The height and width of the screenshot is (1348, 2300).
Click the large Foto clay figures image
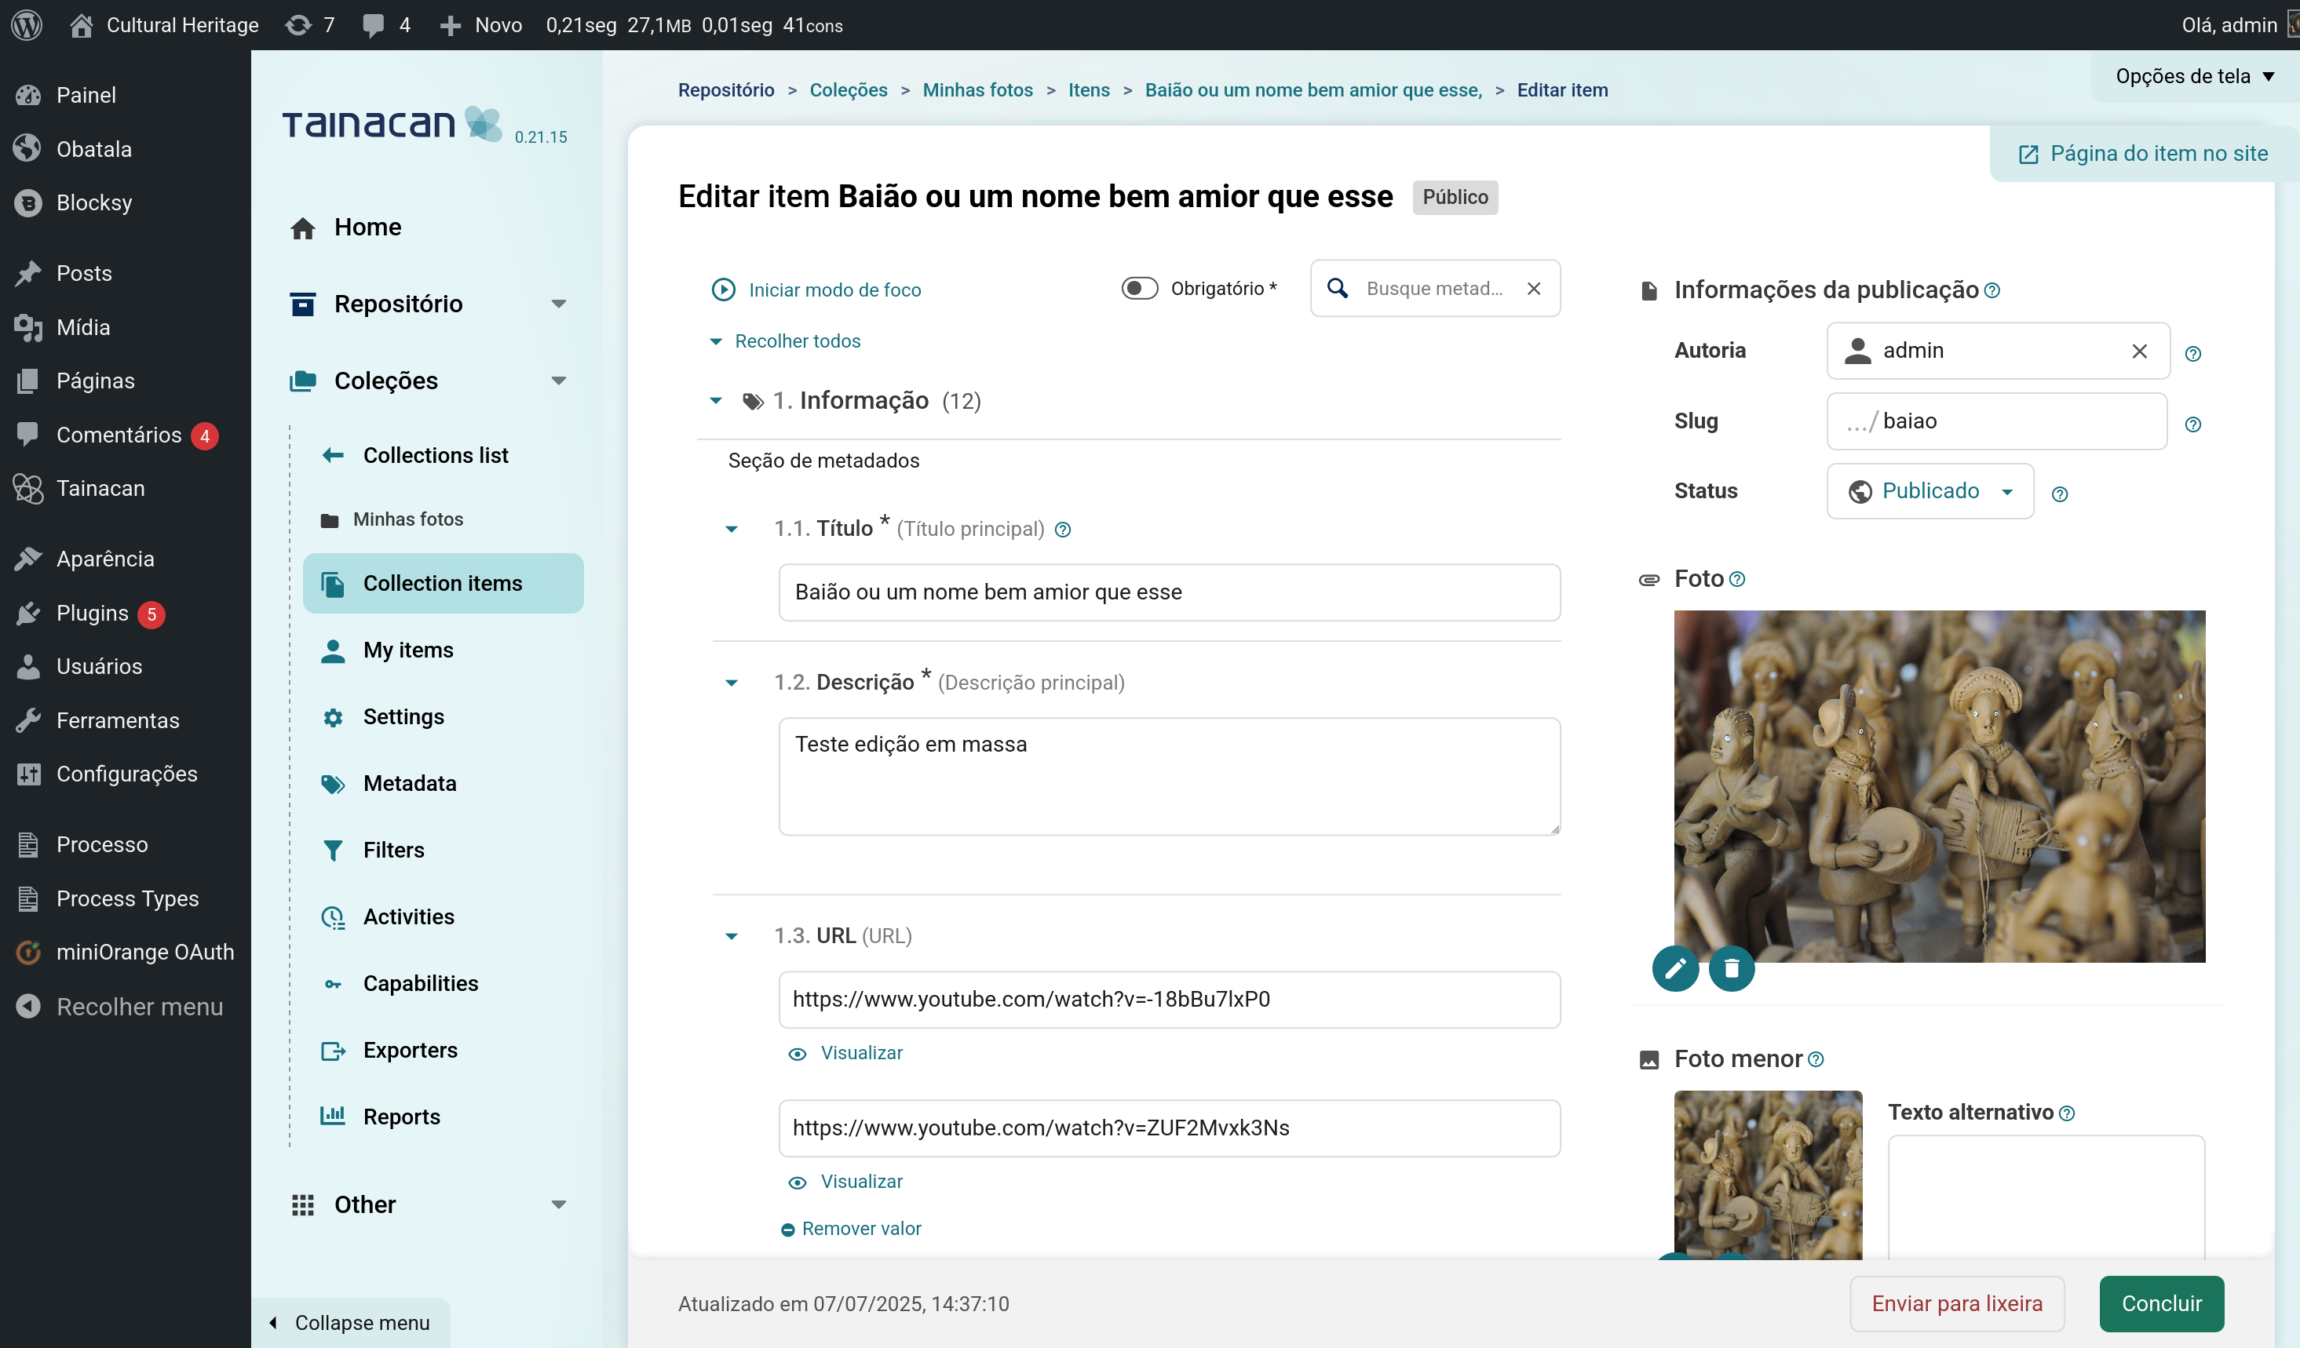pyautogui.click(x=1939, y=785)
